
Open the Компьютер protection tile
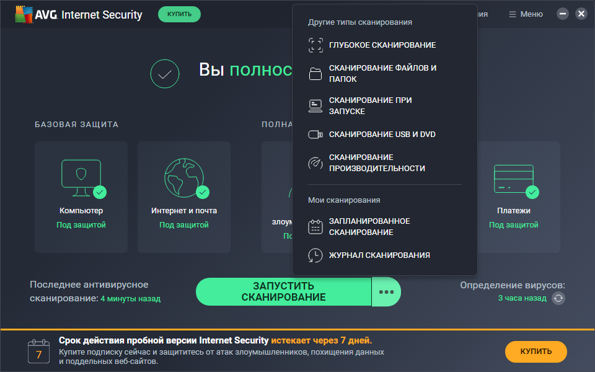pyautogui.click(x=81, y=197)
